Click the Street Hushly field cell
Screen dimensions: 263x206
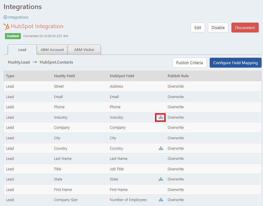coord(59,86)
